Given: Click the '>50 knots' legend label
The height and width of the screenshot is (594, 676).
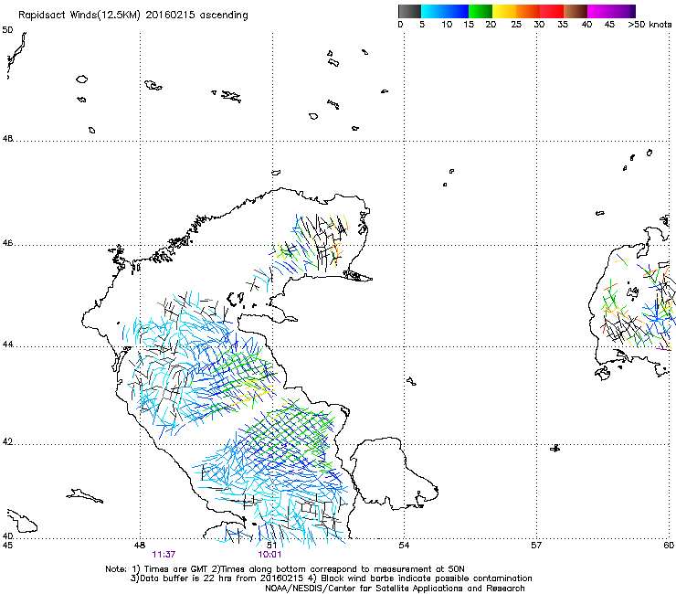Looking at the screenshot, I should (650, 25).
